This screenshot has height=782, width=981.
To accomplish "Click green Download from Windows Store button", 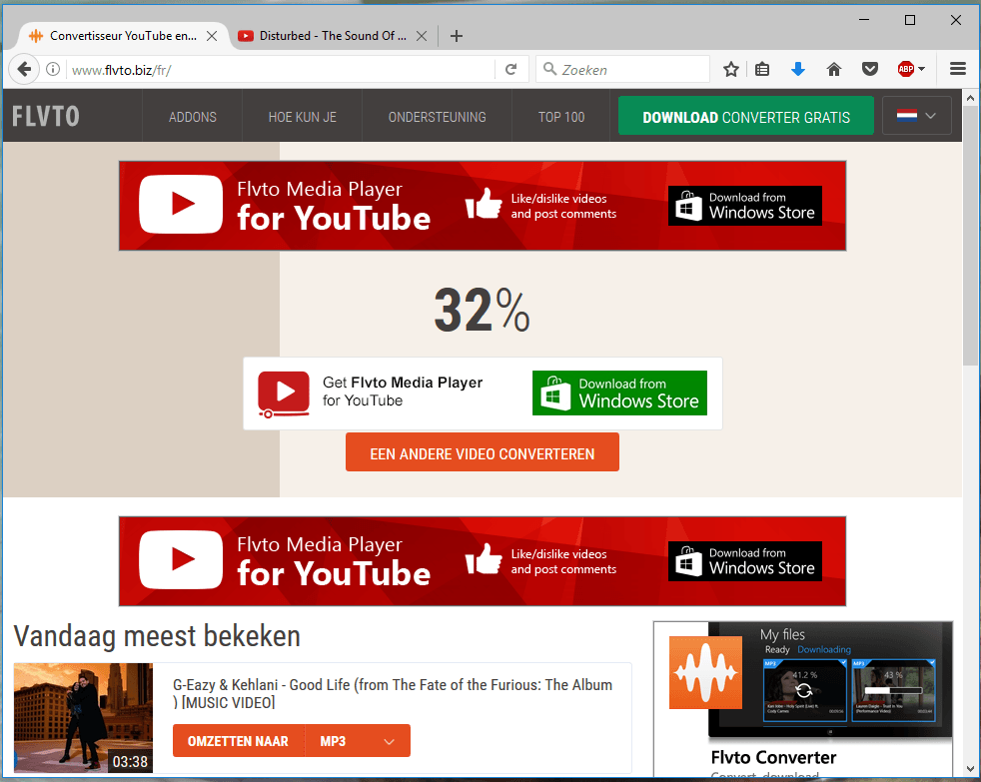I will [x=619, y=392].
